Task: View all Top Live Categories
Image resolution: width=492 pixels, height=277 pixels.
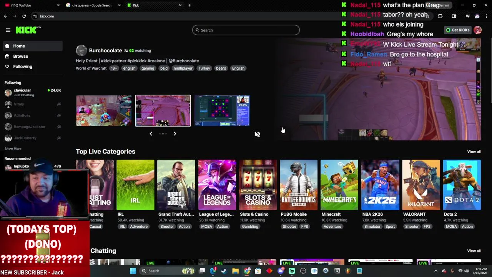Action: (474, 152)
